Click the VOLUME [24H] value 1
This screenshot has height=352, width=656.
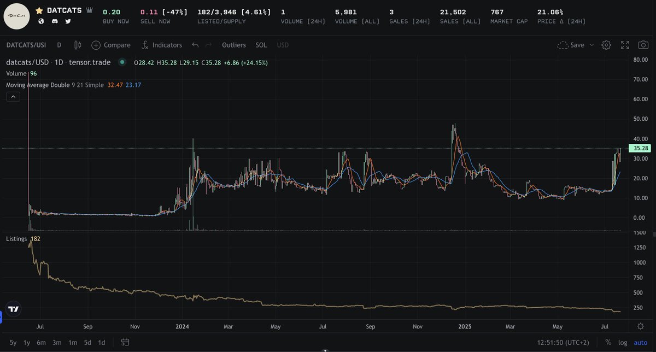click(x=283, y=11)
